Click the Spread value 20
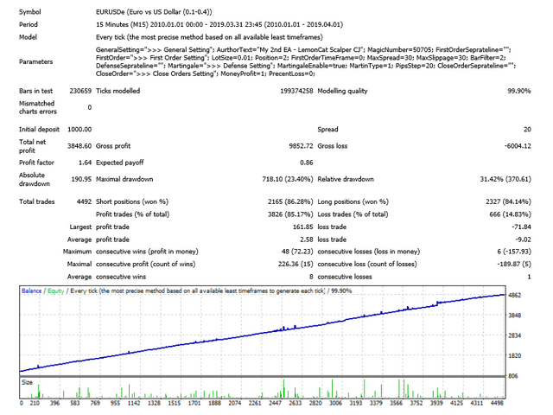This screenshot has width=553, height=415. point(527,129)
